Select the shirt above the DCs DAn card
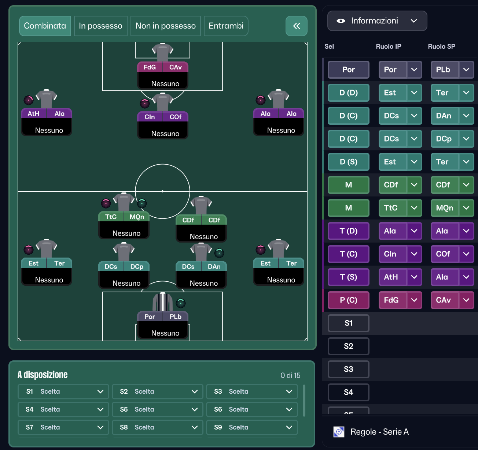 (x=201, y=252)
